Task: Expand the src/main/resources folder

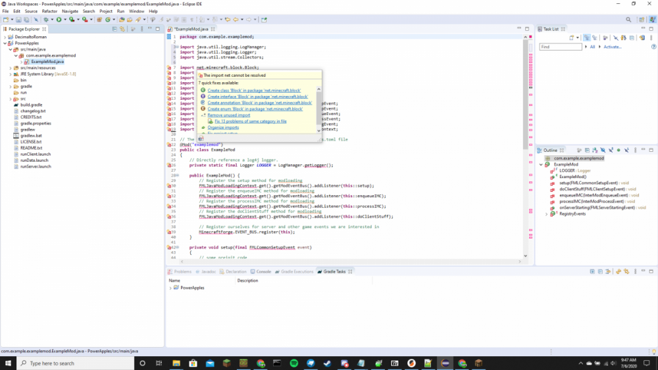Action: (x=11, y=68)
